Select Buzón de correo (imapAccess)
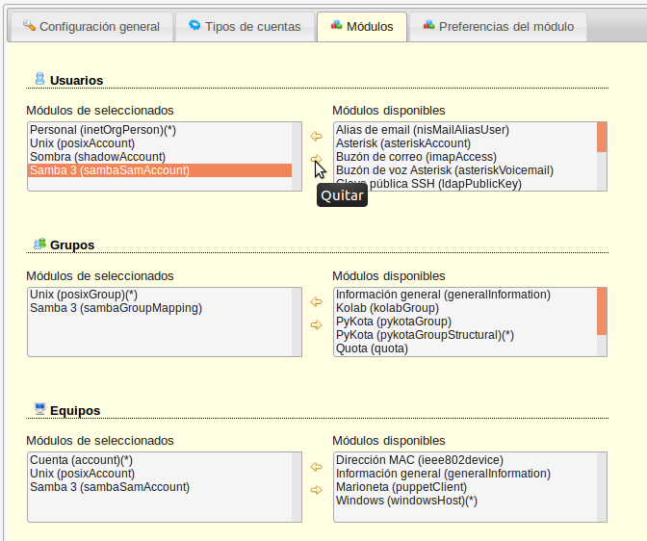The width and height of the screenshot is (647, 541). tap(465, 157)
